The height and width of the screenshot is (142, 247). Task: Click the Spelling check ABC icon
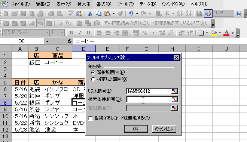point(70,13)
